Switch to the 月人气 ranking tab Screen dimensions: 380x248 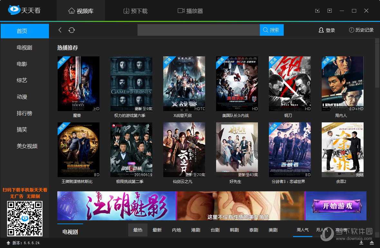[x=322, y=230]
